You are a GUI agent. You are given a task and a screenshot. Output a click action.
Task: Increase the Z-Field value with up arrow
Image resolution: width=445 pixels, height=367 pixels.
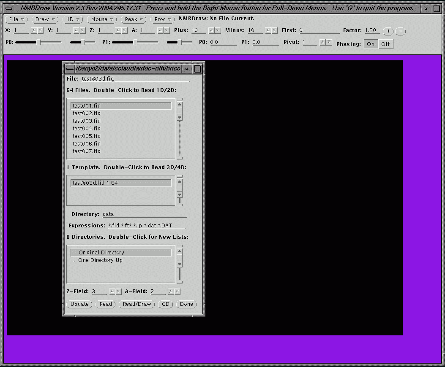point(112,291)
